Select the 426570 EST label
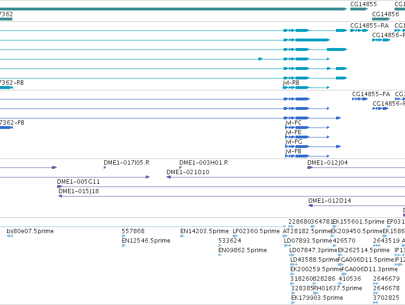Image resolution: width=405 pixels, height=305 pixels. pyautogui.click(x=344, y=241)
